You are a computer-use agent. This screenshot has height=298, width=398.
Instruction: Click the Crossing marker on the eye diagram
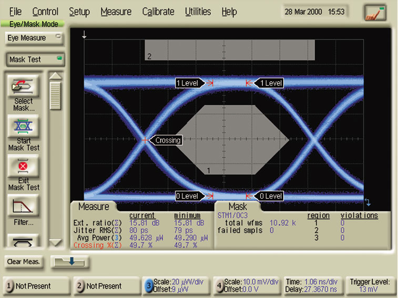click(x=145, y=140)
